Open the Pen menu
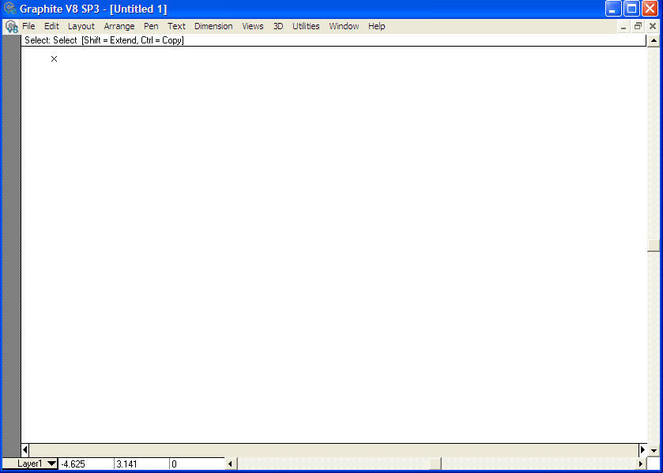663x473 pixels. pyautogui.click(x=151, y=26)
